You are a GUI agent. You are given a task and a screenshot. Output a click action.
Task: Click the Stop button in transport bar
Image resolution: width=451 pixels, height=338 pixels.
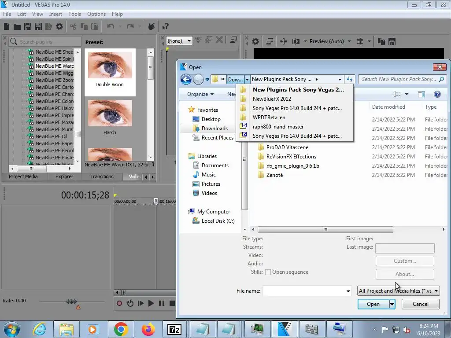click(x=172, y=303)
